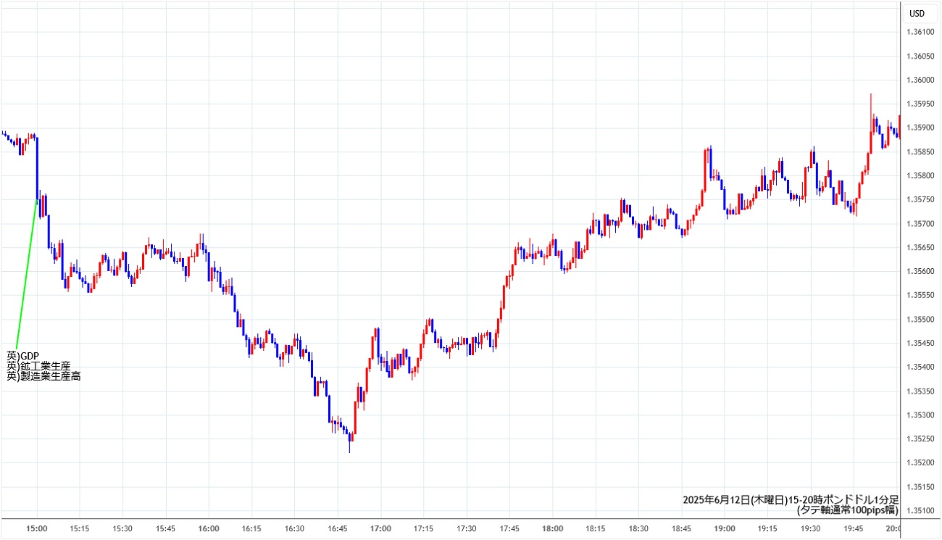This screenshot has height=540, width=942.
Task: Click the 18:30 time axis label
Action: point(638,529)
